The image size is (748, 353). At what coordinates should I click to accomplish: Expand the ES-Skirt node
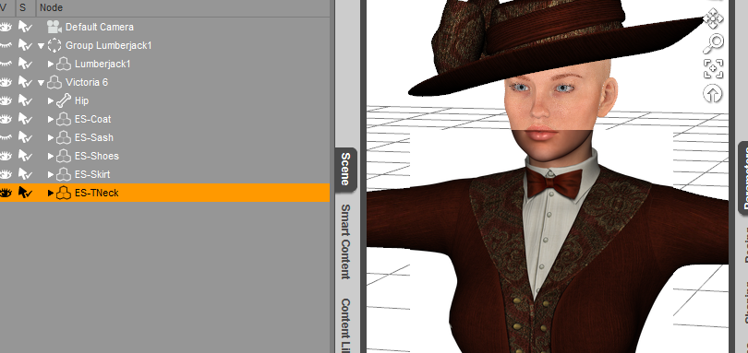tap(51, 174)
